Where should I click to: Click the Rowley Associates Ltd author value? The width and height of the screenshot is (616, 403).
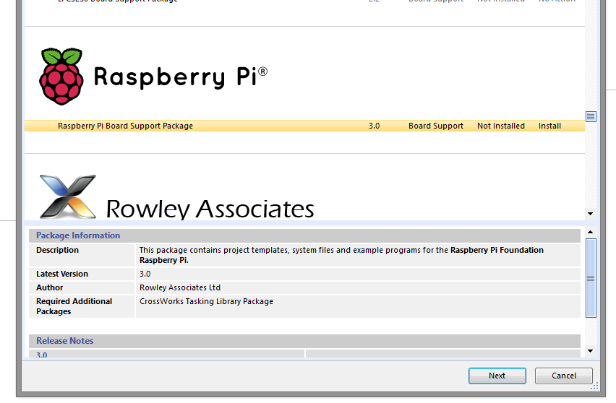[x=179, y=287]
